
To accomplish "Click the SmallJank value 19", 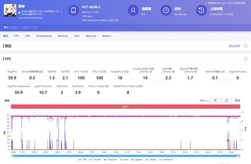I will coord(145,78).
